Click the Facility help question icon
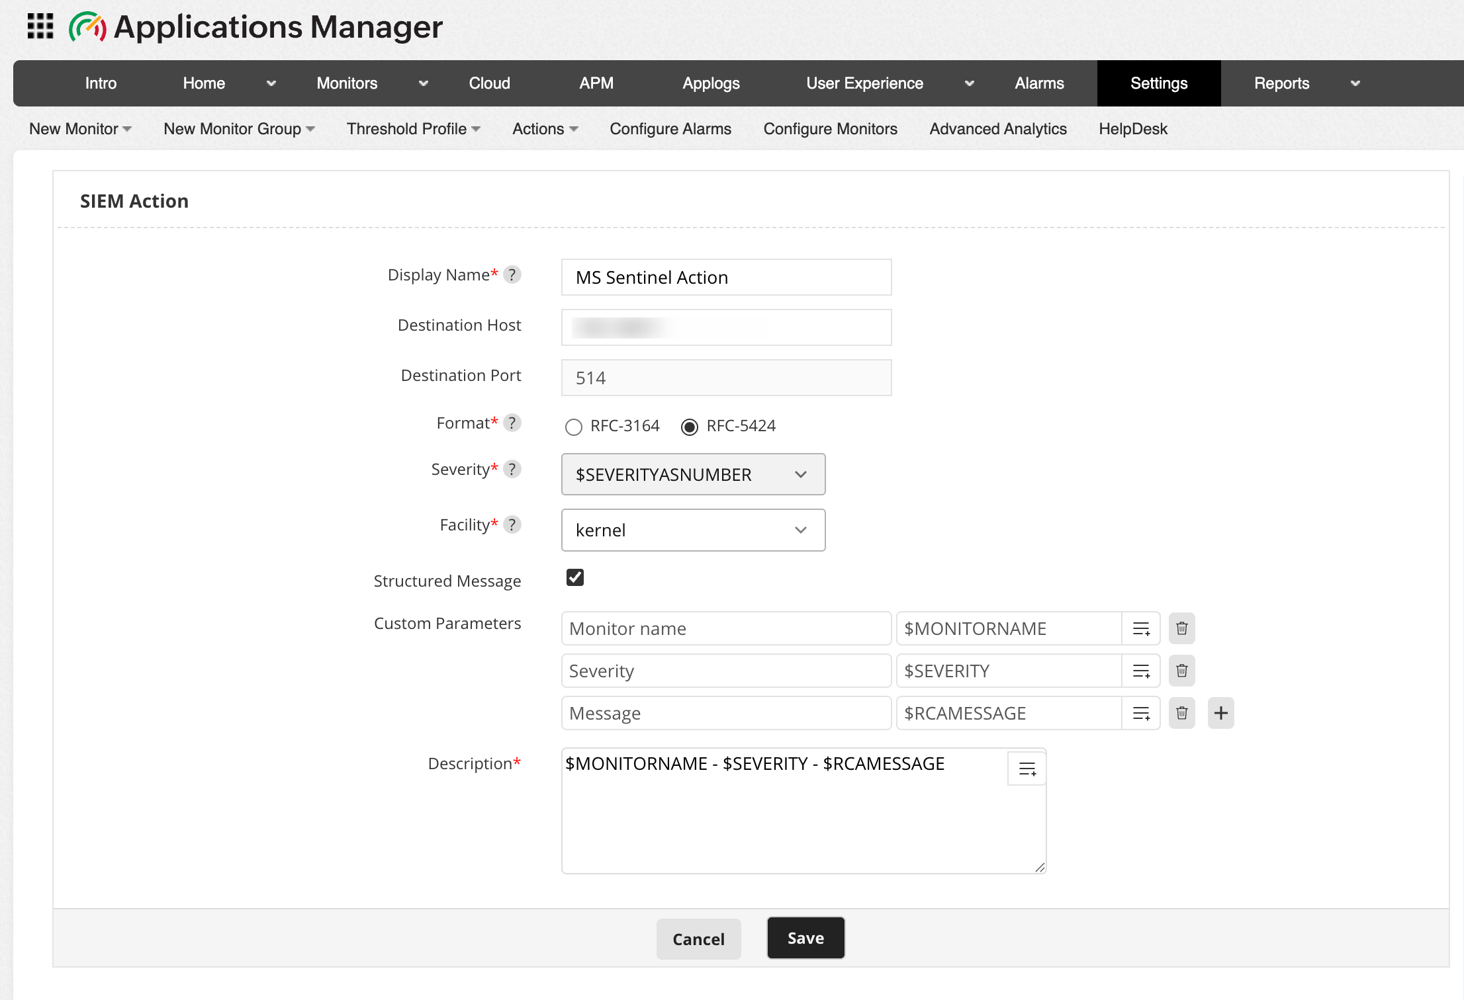This screenshot has height=1000, width=1464. [512, 524]
